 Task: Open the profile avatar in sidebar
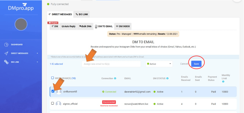tap(21, 24)
